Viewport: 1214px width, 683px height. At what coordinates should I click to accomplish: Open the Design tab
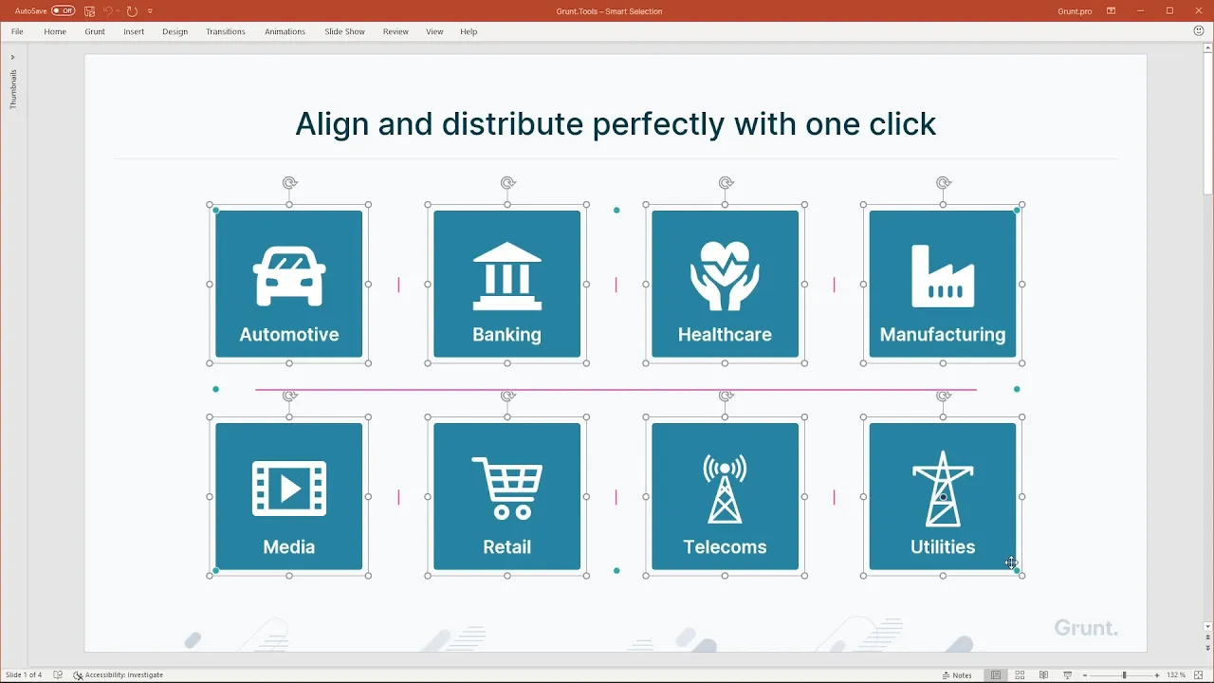[175, 31]
